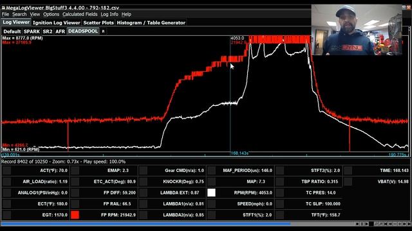Open Histogram / Table Generator tab
412x231 pixels.
point(151,23)
